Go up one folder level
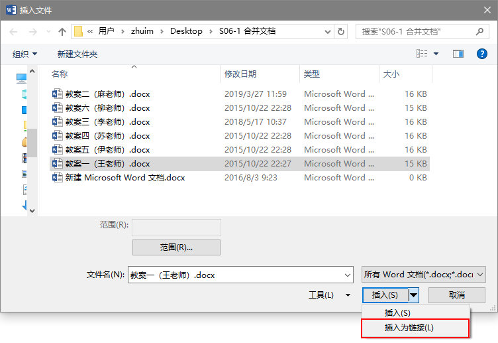Viewport: 498px width, 343px height. 62,31
